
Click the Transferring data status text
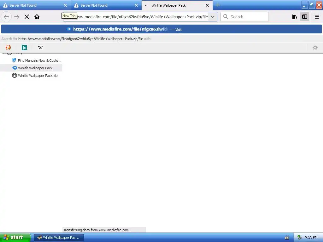click(x=97, y=230)
